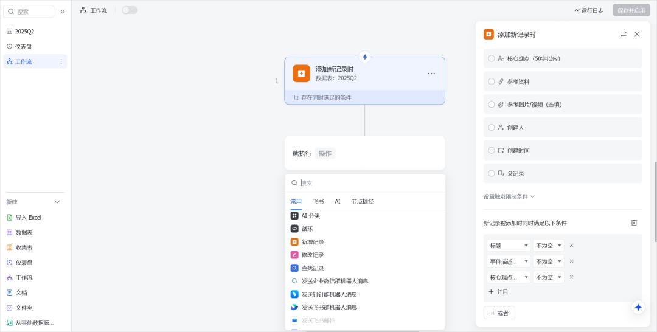657x332 pixels.
Task: Close the 添加新记录时 panel
Action: tap(637, 34)
